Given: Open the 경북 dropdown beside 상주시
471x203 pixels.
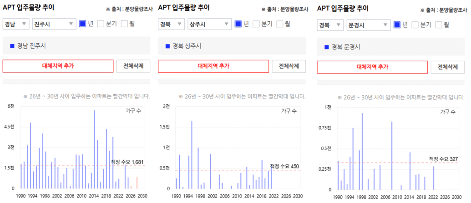Looking at the screenshot, I should (171, 24).
